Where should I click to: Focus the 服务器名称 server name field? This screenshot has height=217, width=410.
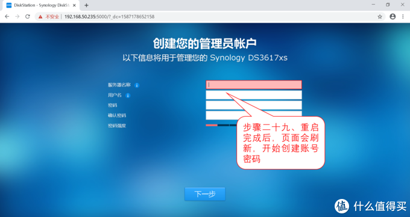click(x=254, y=85)
